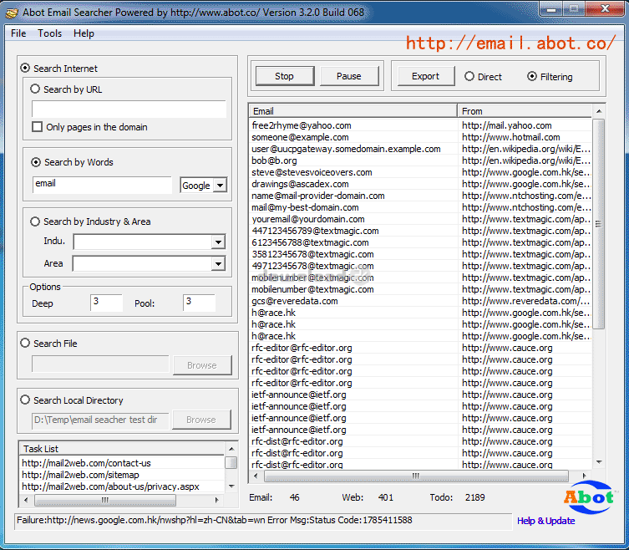Click Task List scroll up arrow
This screenshot has width=629, height=550.
click(x=231, y=448)
